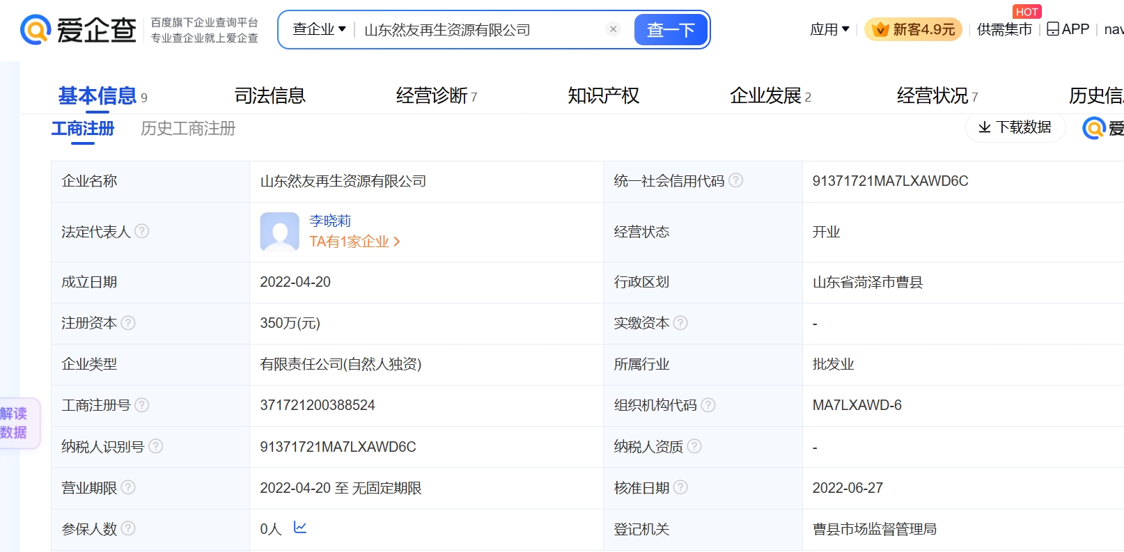The image size is (1124, 552).
Task: Open the 查企业 search type dropdown
Action: tap(319, 29)
